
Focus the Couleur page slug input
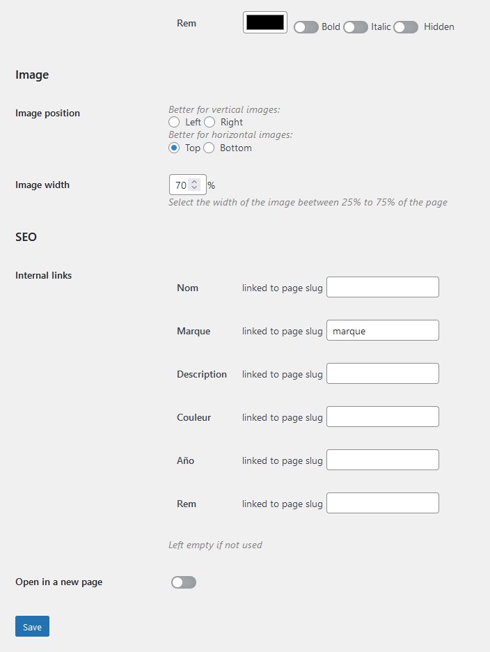click(x=382, y=417)
